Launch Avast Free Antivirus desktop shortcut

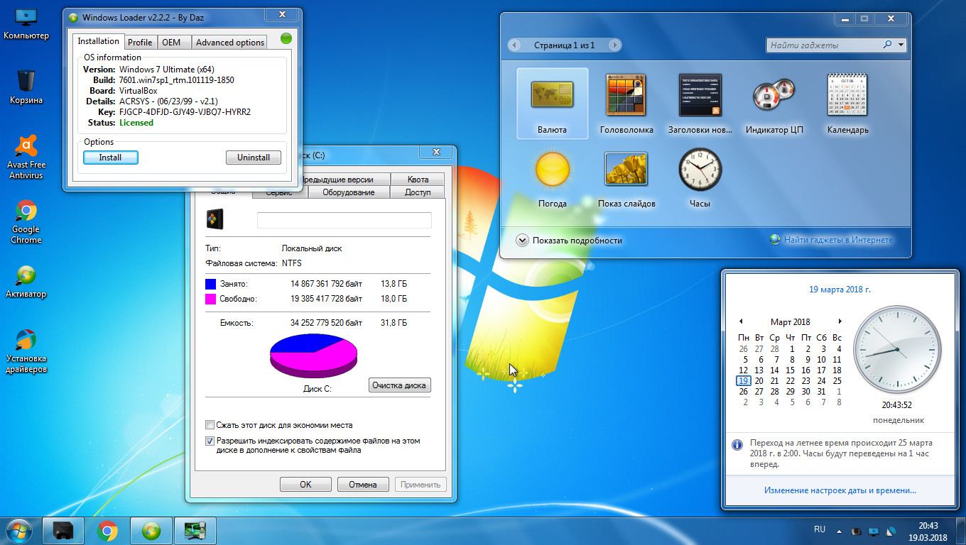click(26, 158)
